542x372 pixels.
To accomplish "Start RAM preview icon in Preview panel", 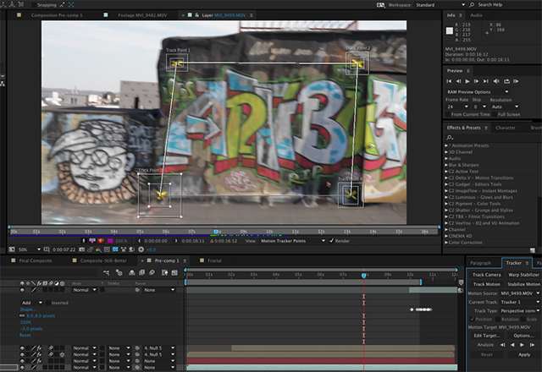I will [x=516, y=81].
